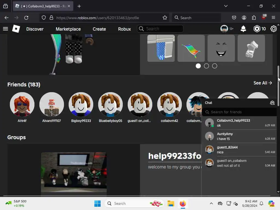Open the white figure item thumbnail
The image size is (280, 210).
[x=251, y=48]
